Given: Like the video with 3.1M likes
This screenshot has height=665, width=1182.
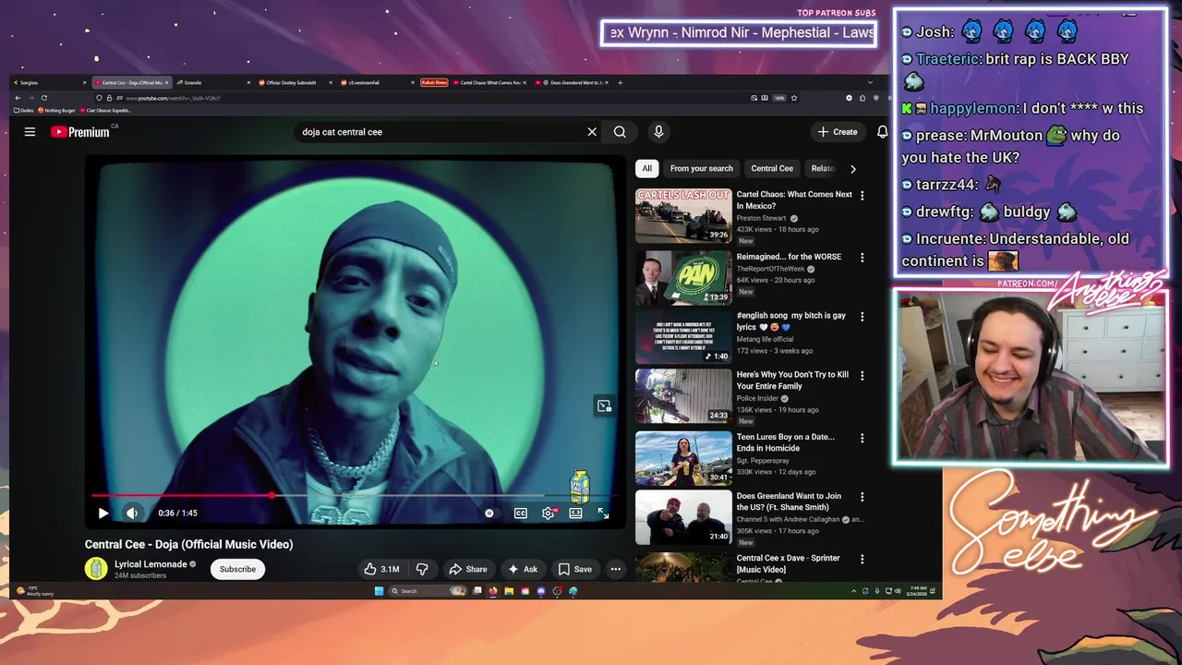Looking at the screenshot, I should pos(381,569).
